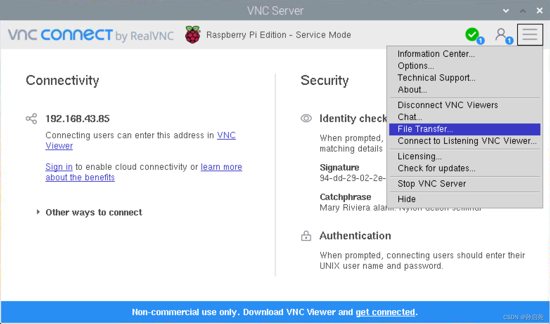Click the IP address 192.168.43.85
This screenshot has height=324, width=550.
click(77, 119)
